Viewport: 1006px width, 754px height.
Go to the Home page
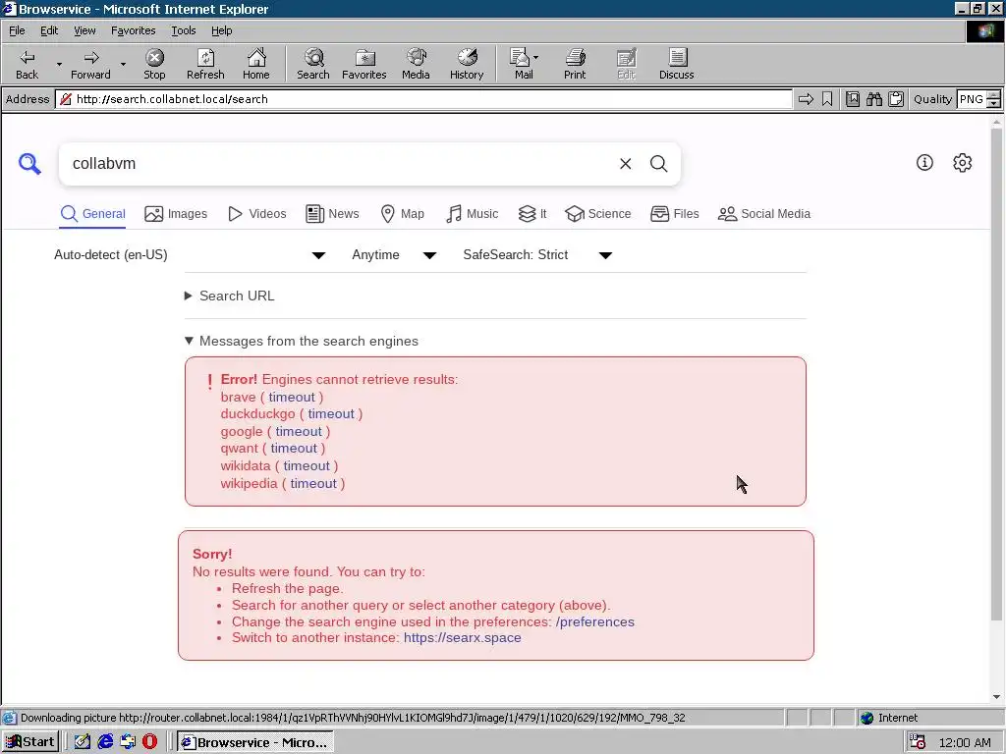[x=256, y=64]
